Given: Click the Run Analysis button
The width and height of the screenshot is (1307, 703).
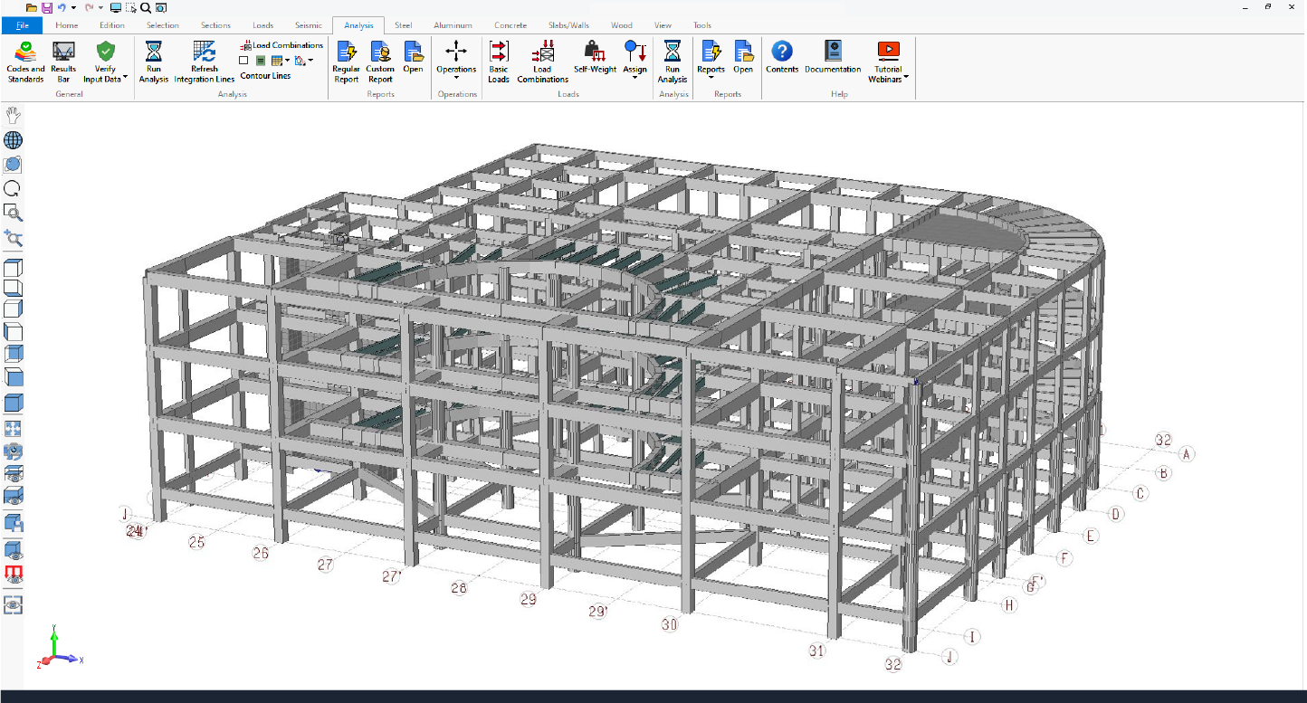Looking at the screenshot, I should tap(153, 61).
